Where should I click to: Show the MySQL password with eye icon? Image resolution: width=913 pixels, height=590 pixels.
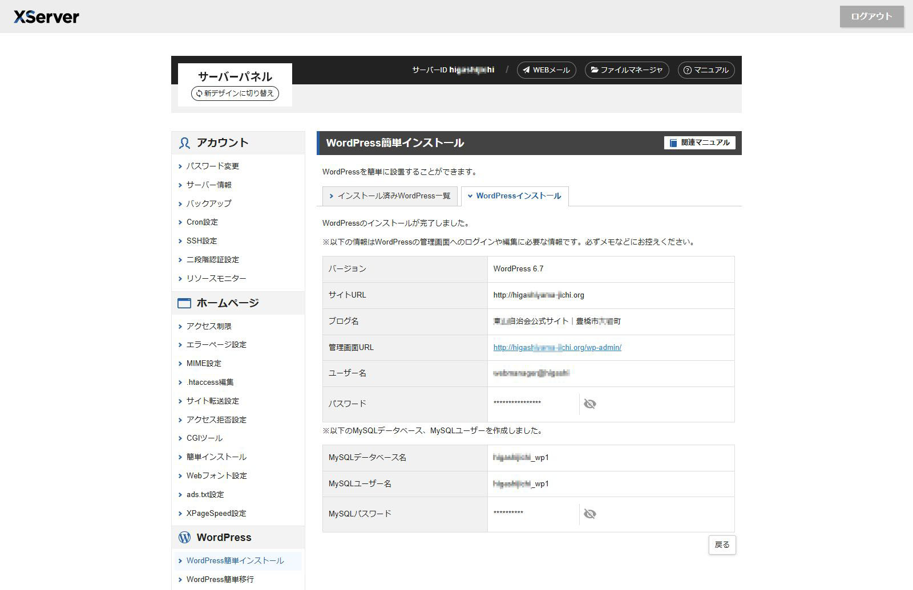point(590,514)
